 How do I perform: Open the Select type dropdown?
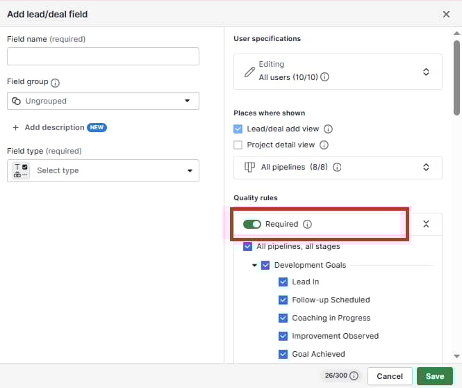click(x=103, y=171)
